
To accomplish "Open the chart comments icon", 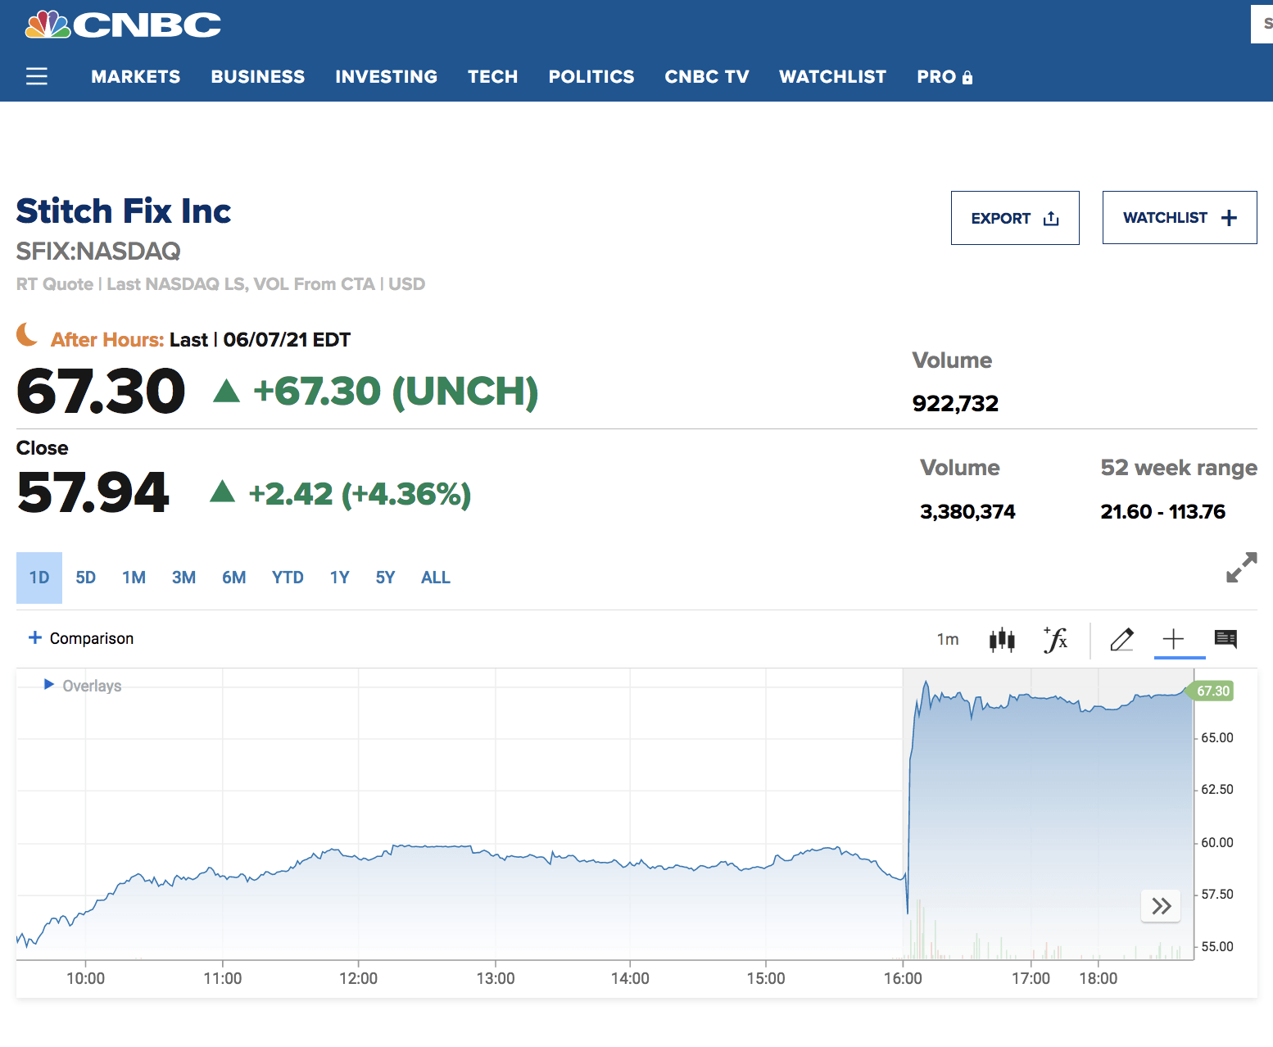I will click(1225, 639).
